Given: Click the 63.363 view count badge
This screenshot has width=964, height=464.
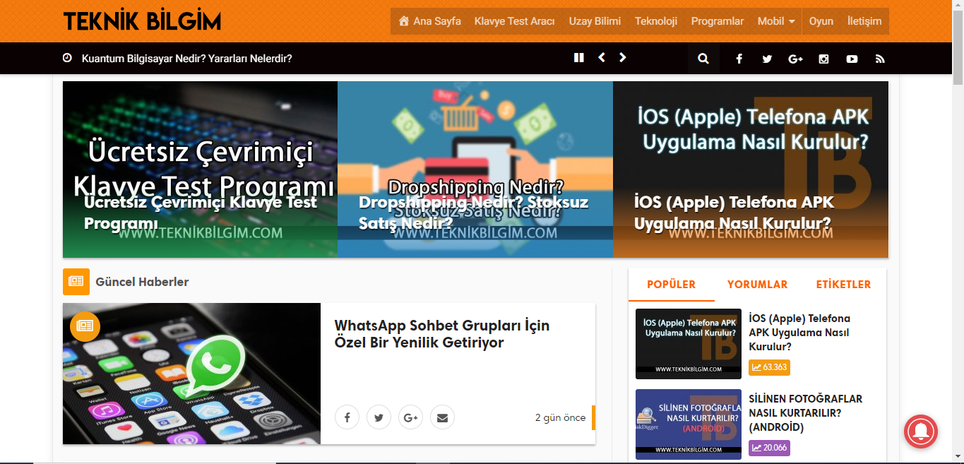Looking at the screenshot, I should tap(769, 367).
